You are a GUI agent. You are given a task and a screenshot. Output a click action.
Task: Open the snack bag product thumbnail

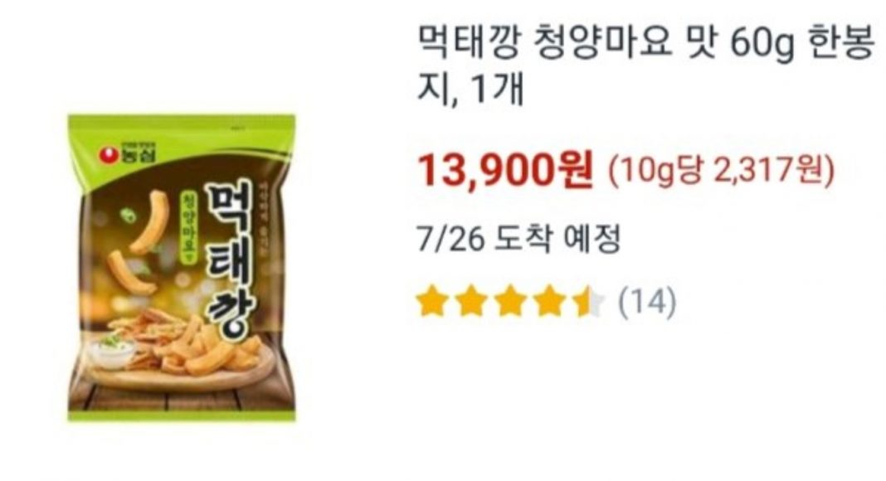(x=182, y=268)
